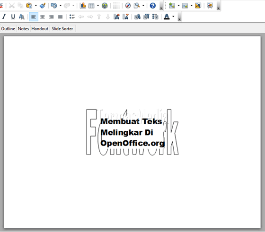Open the Table dropdown arrow
The height and width of the screenshot is (232, 265).
point(98,6)
